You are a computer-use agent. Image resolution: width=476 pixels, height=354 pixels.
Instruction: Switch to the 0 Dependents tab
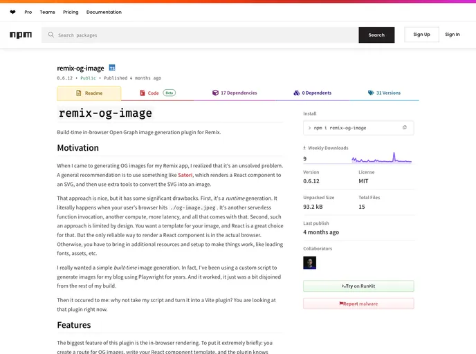pos(313,93)
